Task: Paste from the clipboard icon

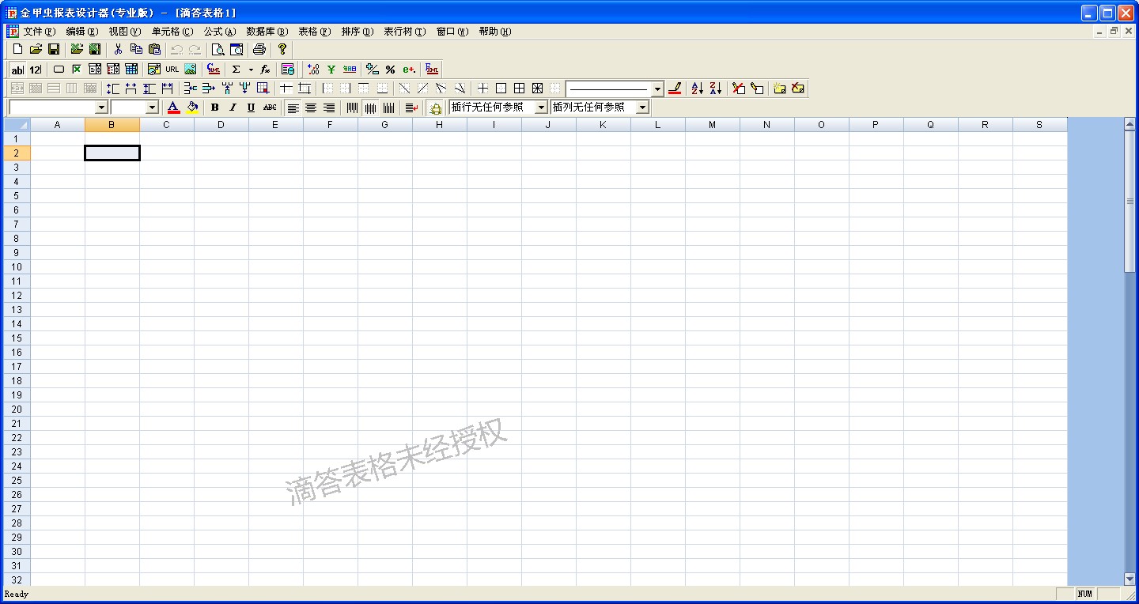Action: [x=154, y=49]
